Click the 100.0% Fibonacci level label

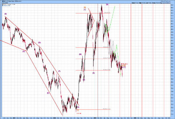[106, 109]
